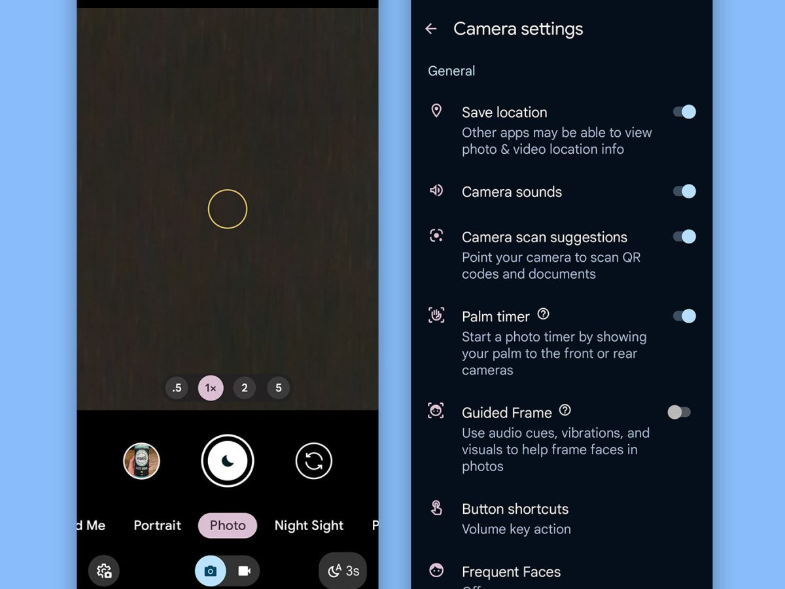Flip camera with the switch camera icon
The width and height of the screenshot is (785, 589).
click(313, 461)
